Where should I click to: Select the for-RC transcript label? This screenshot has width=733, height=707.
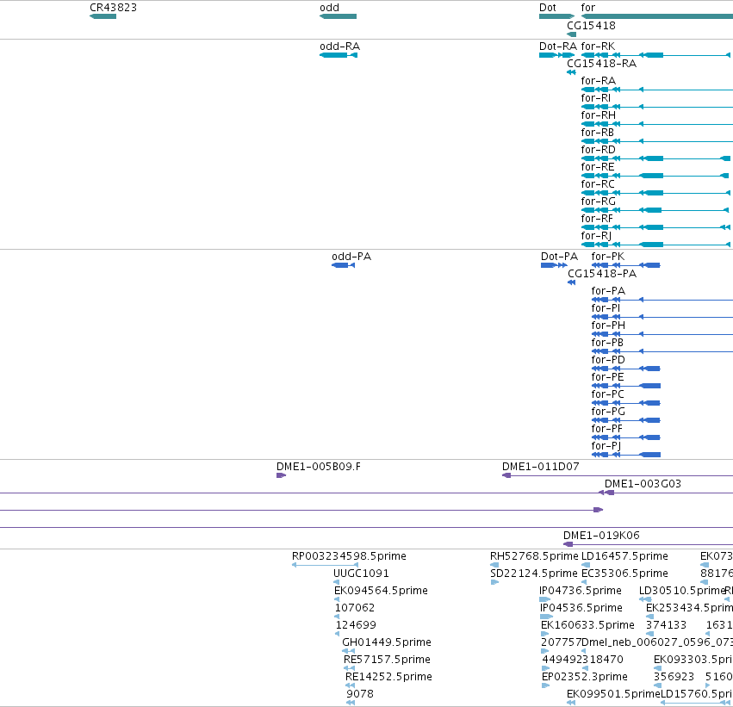[598, 184]
